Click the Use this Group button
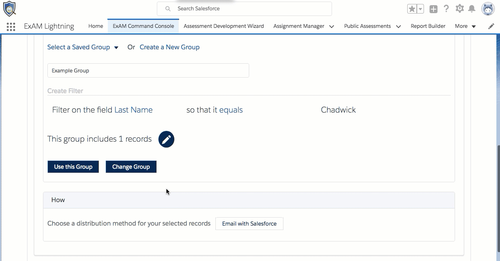The image size is (500, 261). click(x=73, y=167)
